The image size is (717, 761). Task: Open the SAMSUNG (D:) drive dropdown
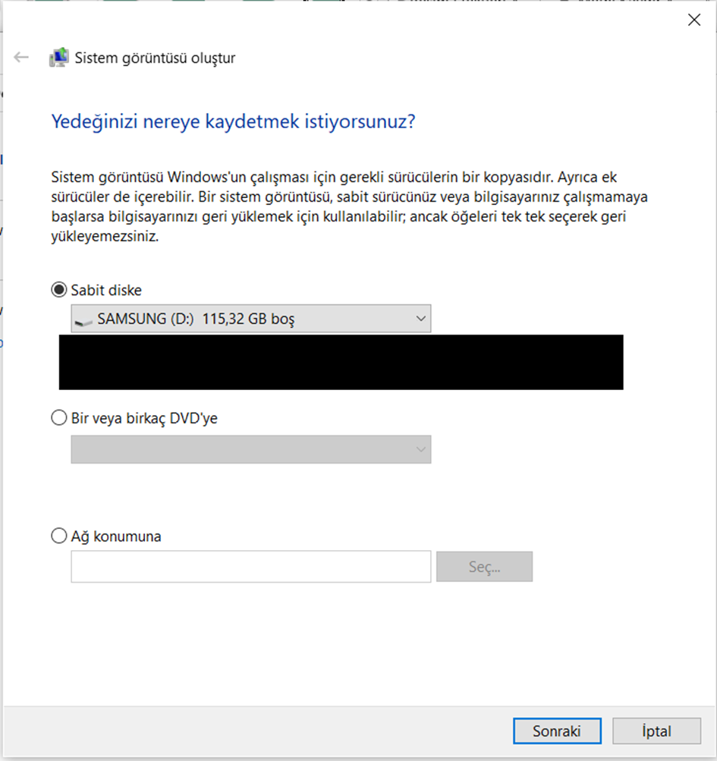click(251, 319)
